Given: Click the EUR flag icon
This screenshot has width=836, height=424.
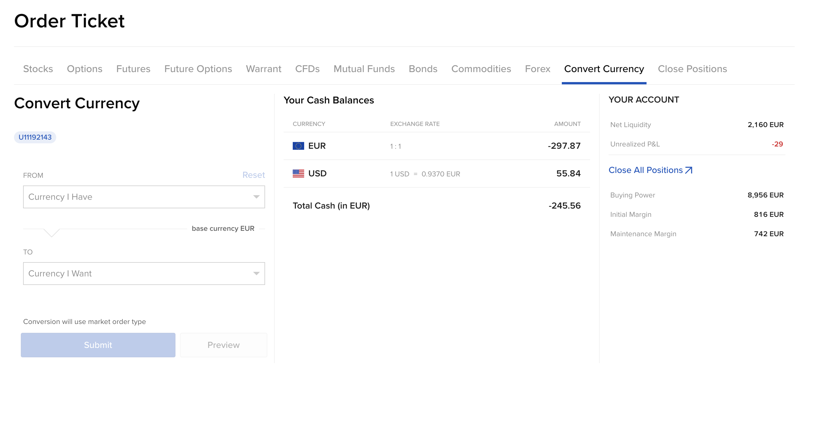Looking at the screenshot, I should tap(298, 146).
